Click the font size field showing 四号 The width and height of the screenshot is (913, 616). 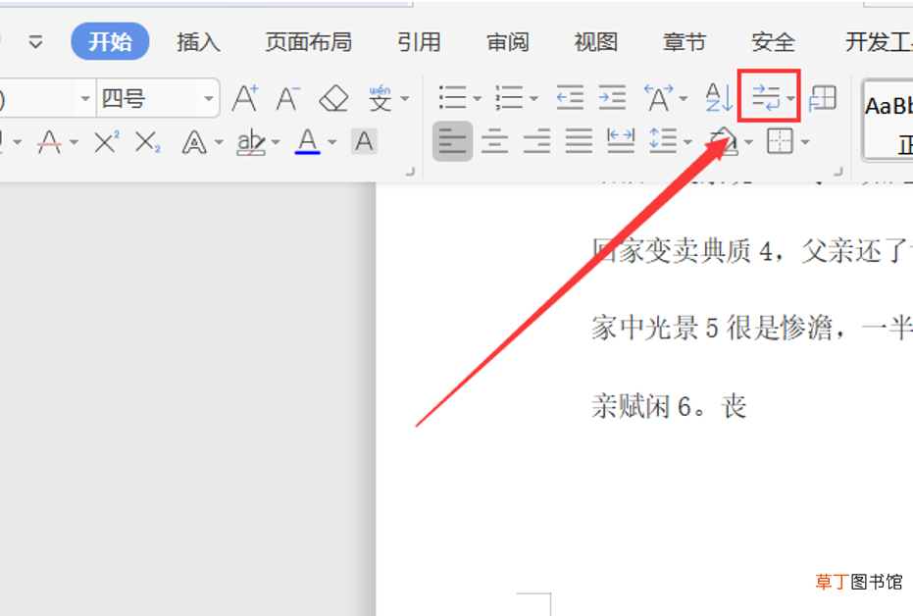[x=149, y=98]
